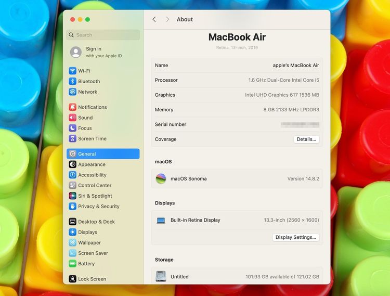Image resolution: width=390 pixels, height=296 pixels.
Task: Click the Battery icon in sidebar
Action: click(72, 263)
